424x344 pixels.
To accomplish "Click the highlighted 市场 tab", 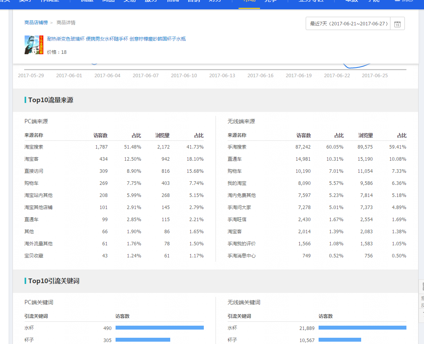I will [249, 2].
